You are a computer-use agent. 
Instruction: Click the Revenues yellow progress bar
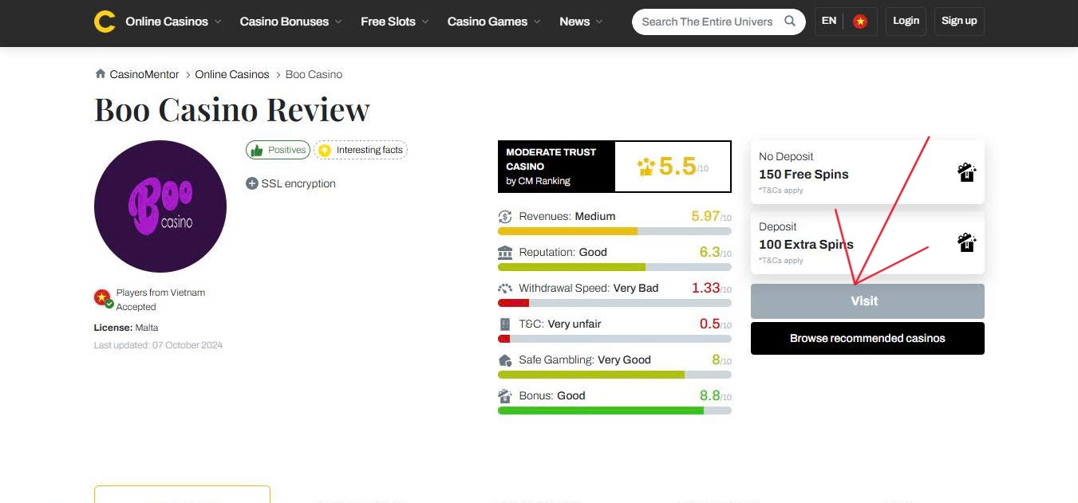click(x=614, y=231)
